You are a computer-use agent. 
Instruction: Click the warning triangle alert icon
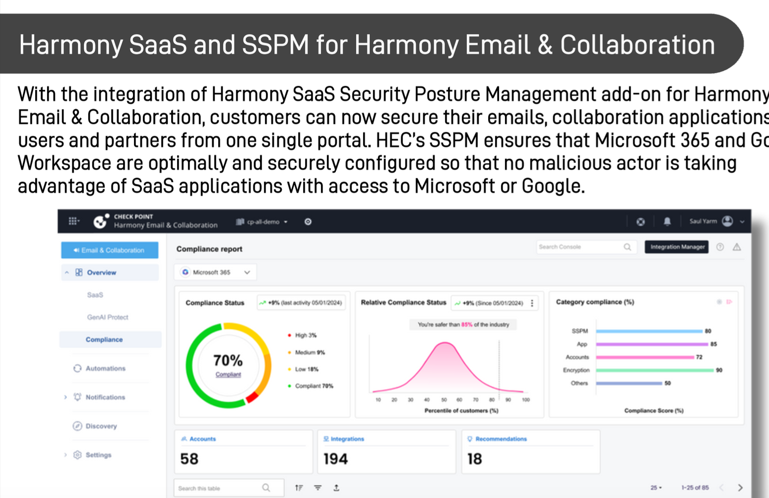(737, 247)
